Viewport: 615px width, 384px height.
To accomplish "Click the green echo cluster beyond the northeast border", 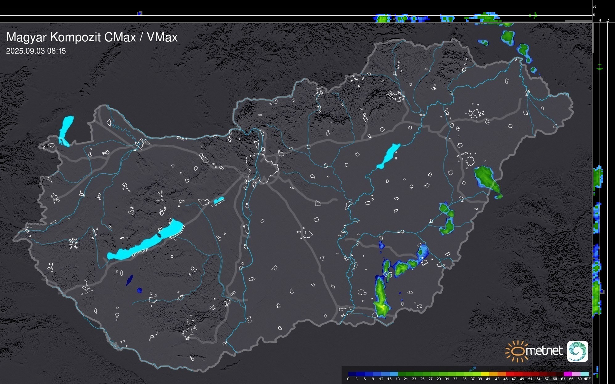I will pyautogui.click(x=508, y=36).
